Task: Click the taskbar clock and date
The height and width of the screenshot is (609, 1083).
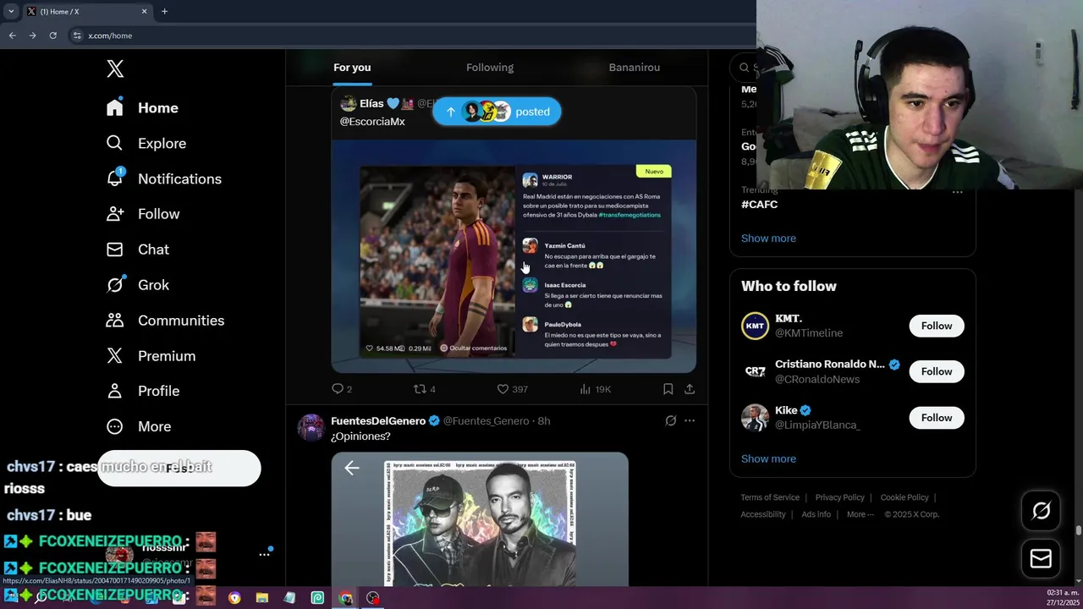Action: pyautogui.click(x=1061, y=597)
